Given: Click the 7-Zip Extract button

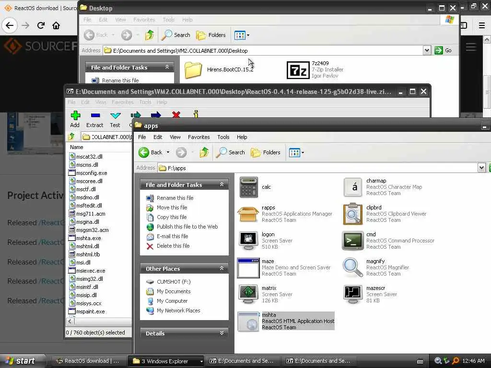Looking at the screenshot, I should pyautogui.click(x=94, y=119).
